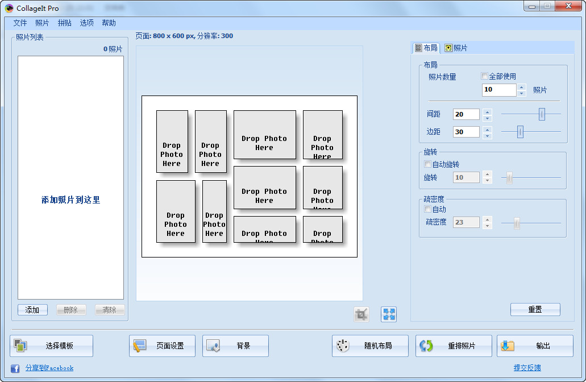Click the 间距 field showing 20
This screenshot has height=382, width=586.
tap(467, 114)
